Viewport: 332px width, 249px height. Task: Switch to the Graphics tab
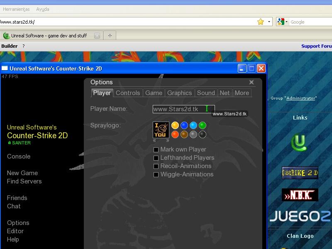pyautogui.click(x=180, y=93)
